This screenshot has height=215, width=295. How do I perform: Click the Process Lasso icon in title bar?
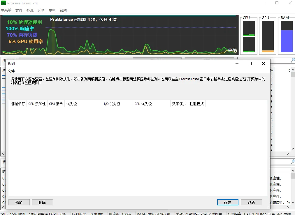coord(3,3)
